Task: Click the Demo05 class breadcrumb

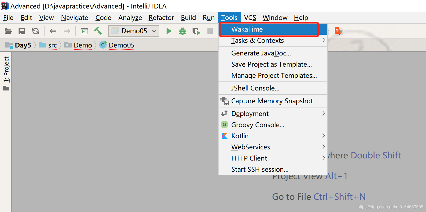Action: click(117, 45)
